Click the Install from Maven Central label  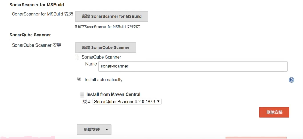[x=114, y=94]
